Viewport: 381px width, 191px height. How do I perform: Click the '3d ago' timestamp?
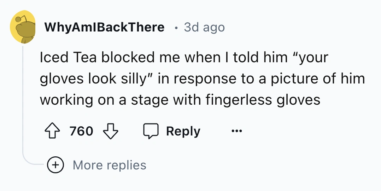[204, 27]
